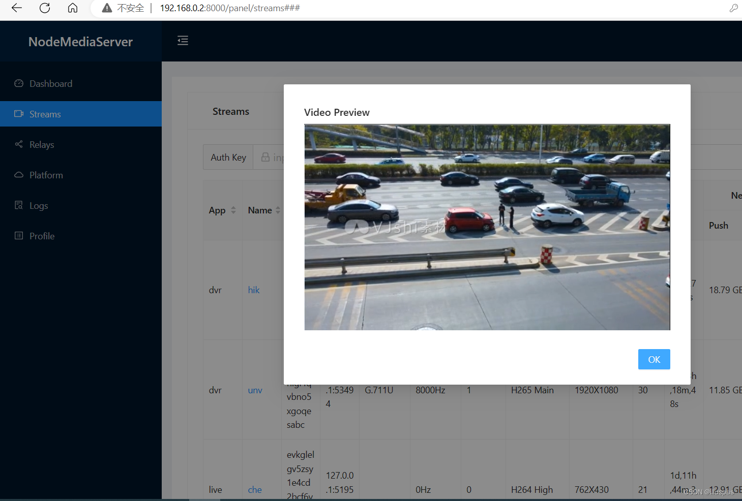Click the Platform cloud icon
The height and width of the screenshot is (501, 742).
pos(19,175)
